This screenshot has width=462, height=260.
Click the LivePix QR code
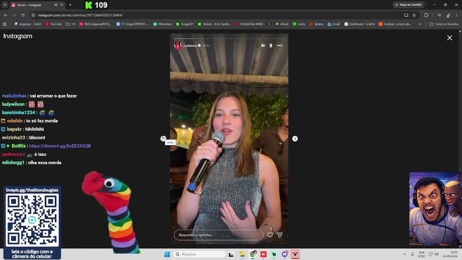point(32,220)
